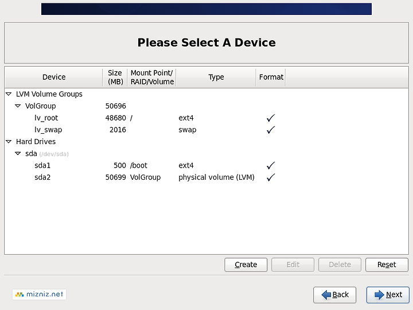Toggle format checkmark for sda1
Screen dimensions: 413x310
[x=271, y=165]
